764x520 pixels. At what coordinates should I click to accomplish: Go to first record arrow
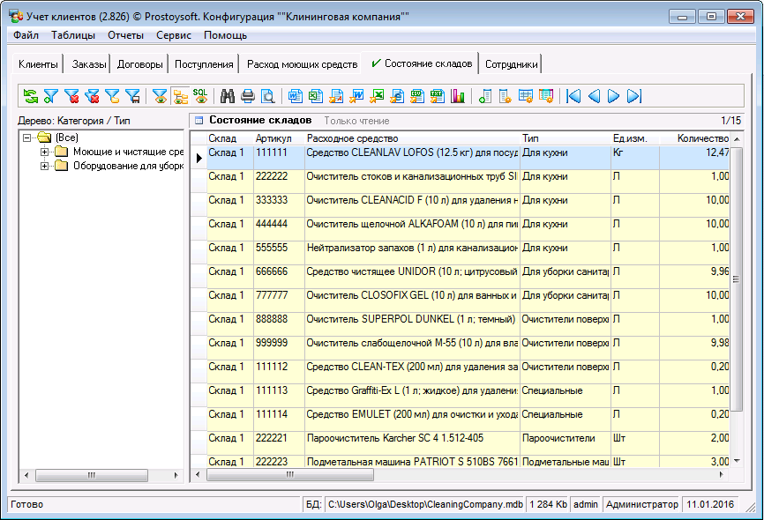pos(573,96)
